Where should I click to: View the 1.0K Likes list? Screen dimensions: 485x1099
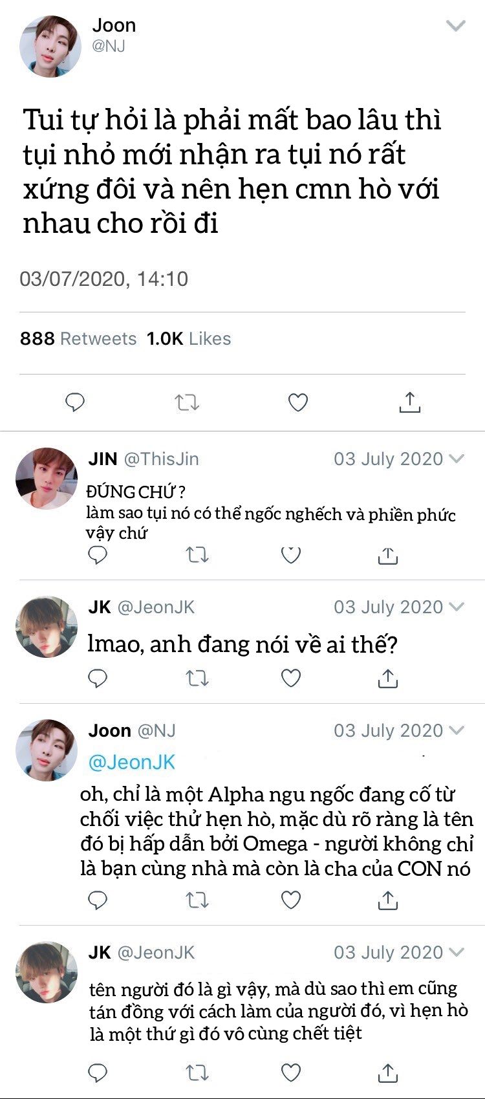coord(188,338)
